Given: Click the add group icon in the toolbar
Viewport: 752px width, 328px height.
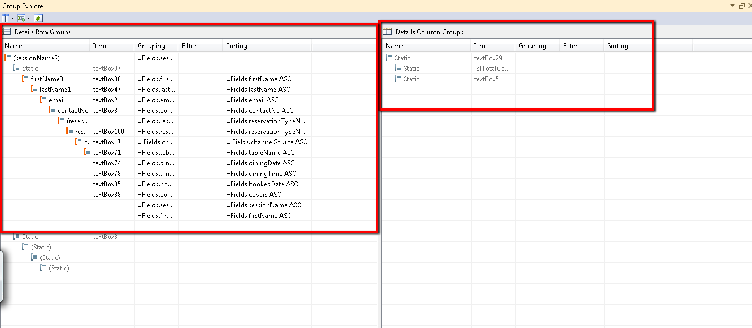Looking at the screenshot, I should (x=22, y=18).
